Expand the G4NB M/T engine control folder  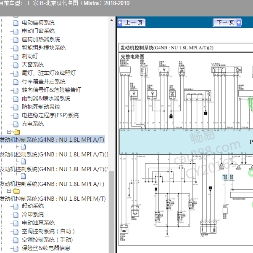coord(9,191)
